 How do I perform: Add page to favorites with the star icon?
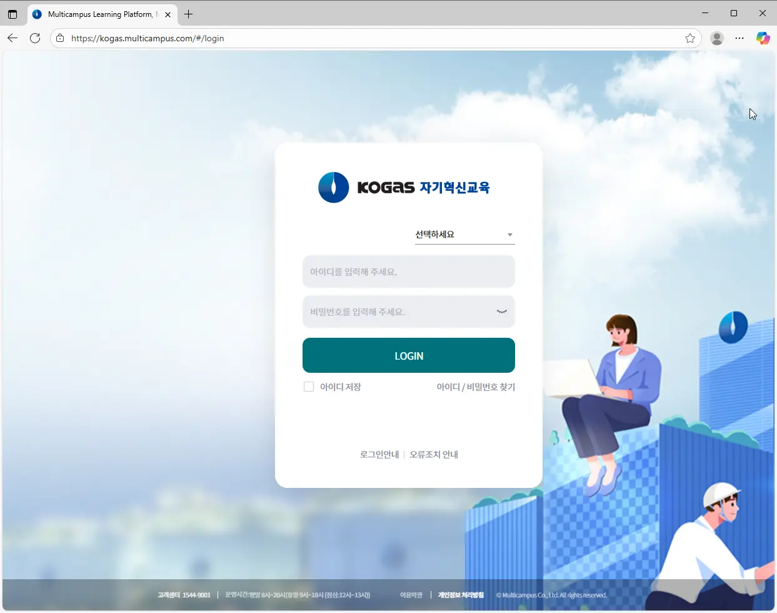coord(690,38)
